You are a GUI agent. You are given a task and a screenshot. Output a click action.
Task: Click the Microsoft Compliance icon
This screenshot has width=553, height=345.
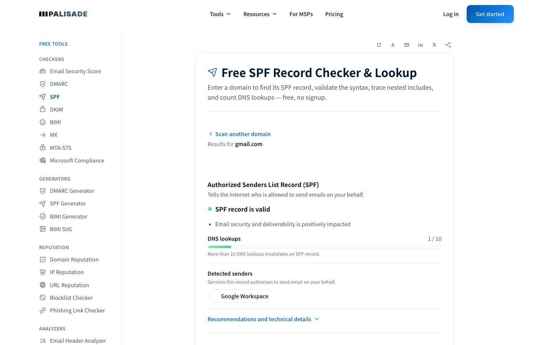point(43,160)
